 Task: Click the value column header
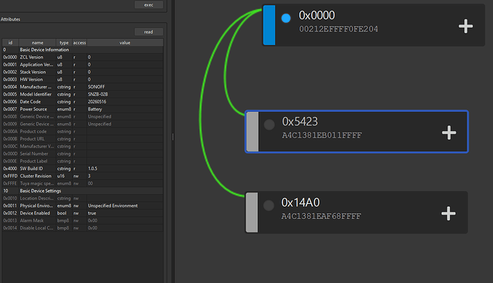click(x=125, y=43)
